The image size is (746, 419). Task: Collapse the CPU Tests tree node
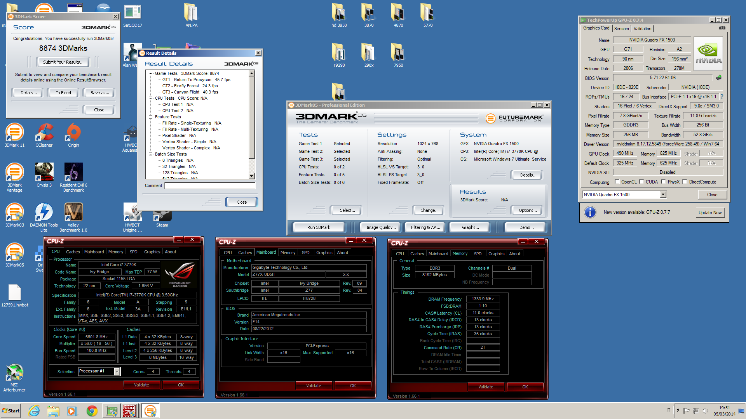[x=150, y=98]
